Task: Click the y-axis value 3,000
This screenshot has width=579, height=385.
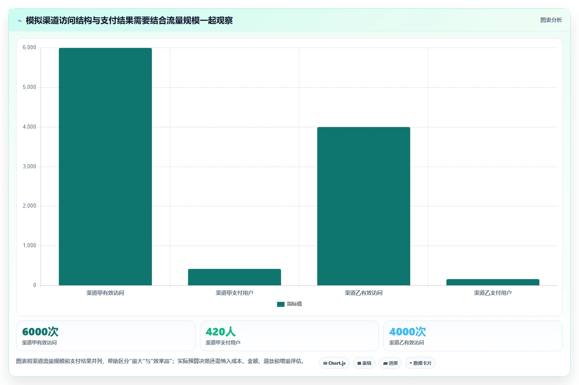Action: (x=29, y=167)
